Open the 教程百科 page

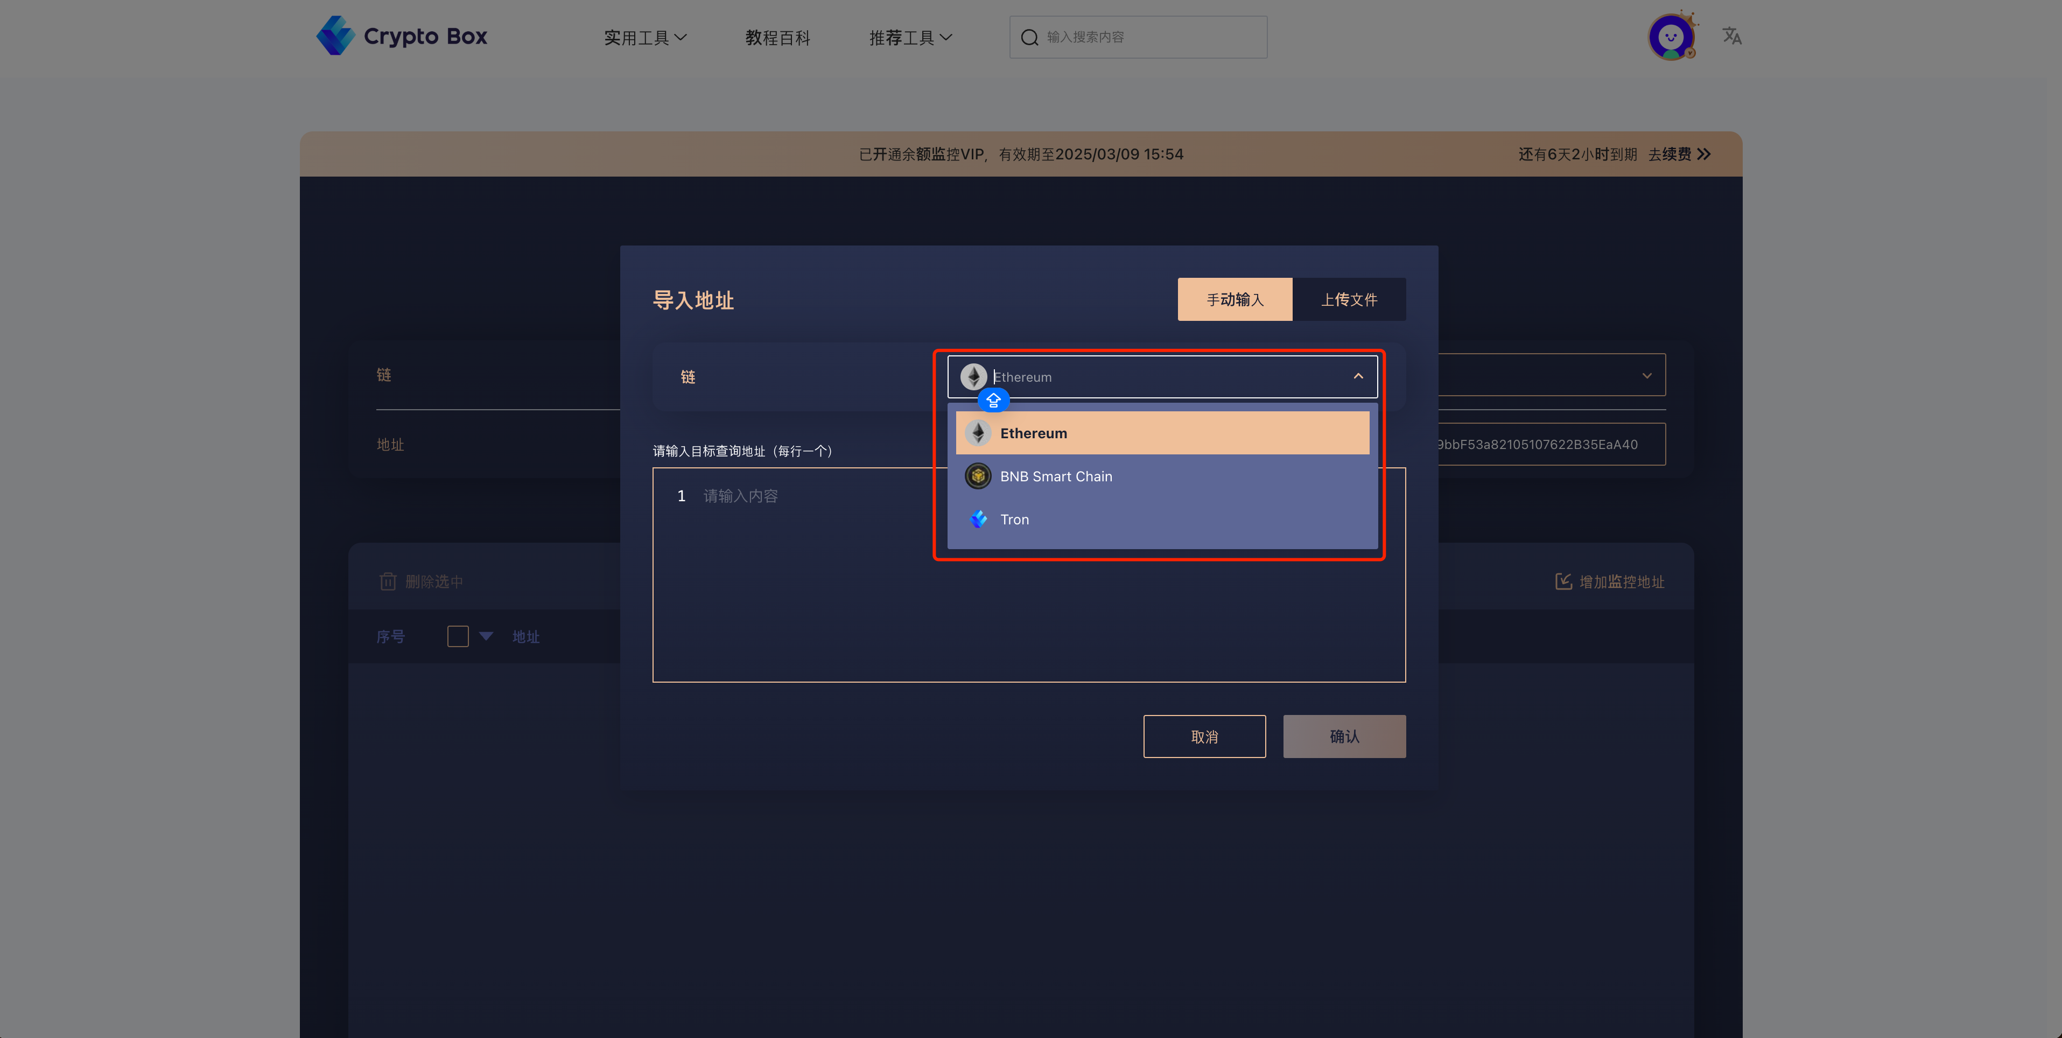click(x=777, y=38)
